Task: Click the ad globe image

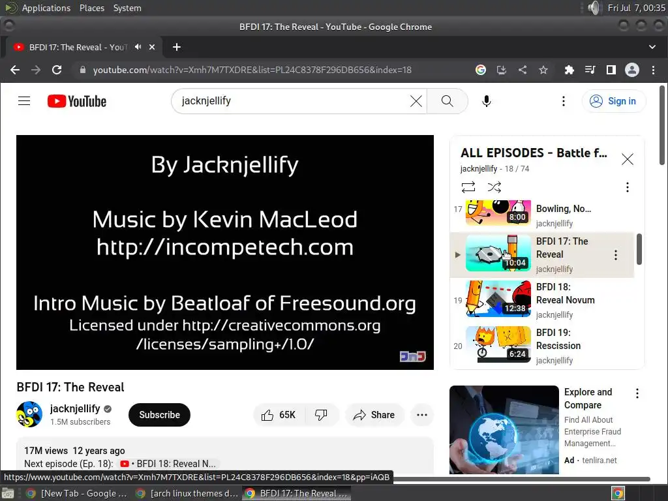Action: 504,430
